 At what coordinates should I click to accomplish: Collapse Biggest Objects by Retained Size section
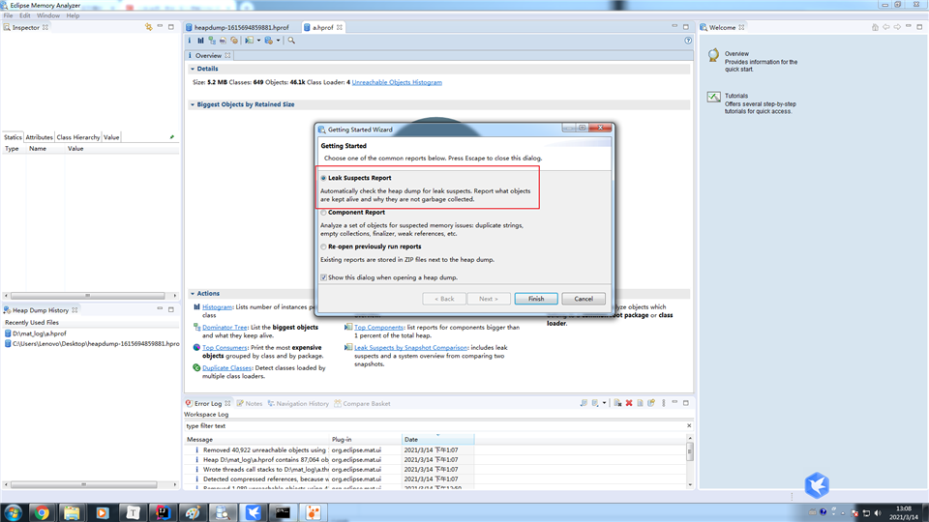coord(192,104)
